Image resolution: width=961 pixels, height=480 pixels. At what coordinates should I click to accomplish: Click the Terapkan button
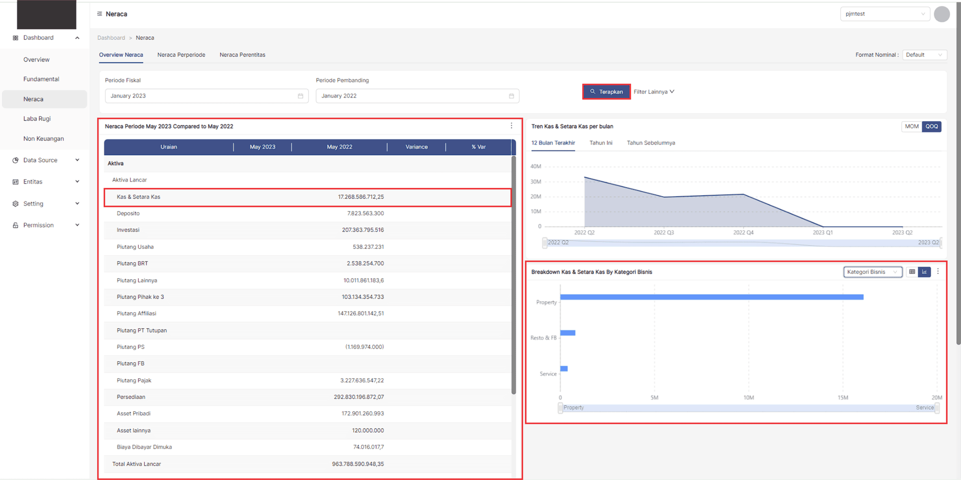(606, 92)
